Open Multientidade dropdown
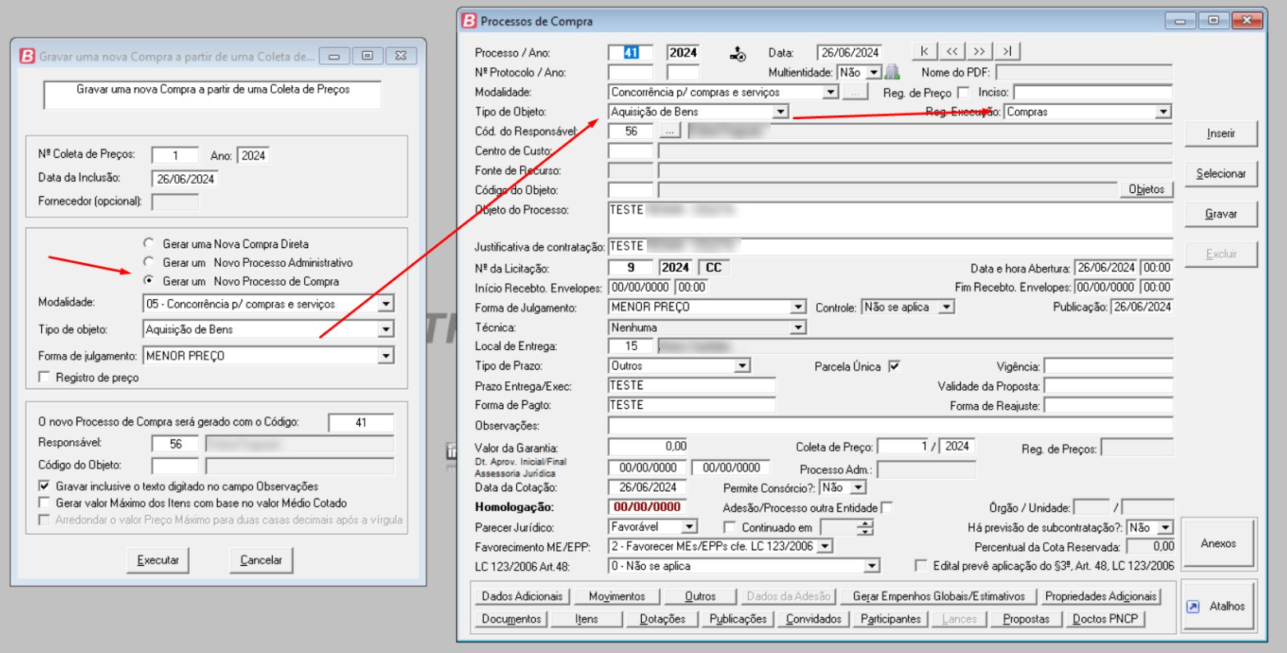 [873, 73]
